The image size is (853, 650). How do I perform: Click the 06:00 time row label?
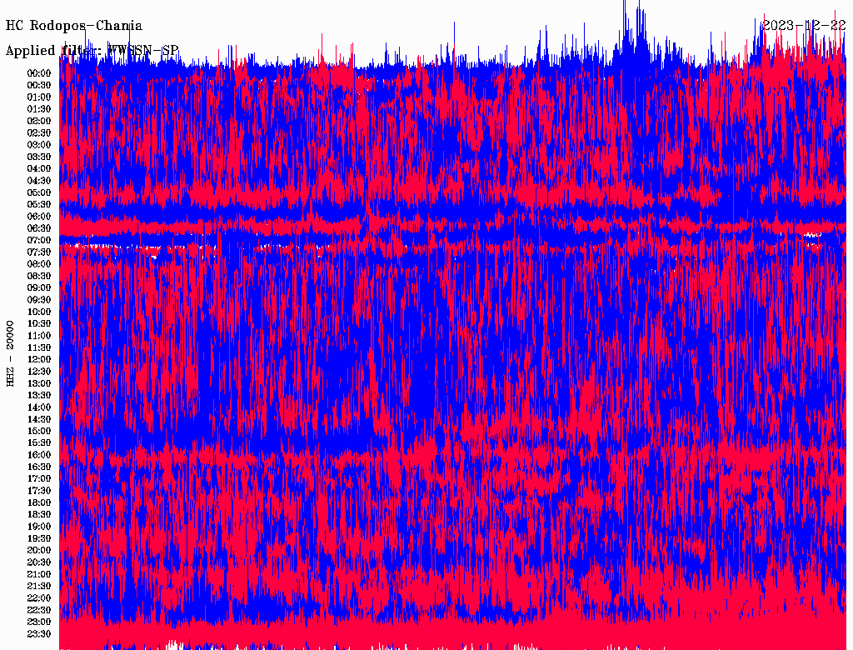tap(39, 216)
